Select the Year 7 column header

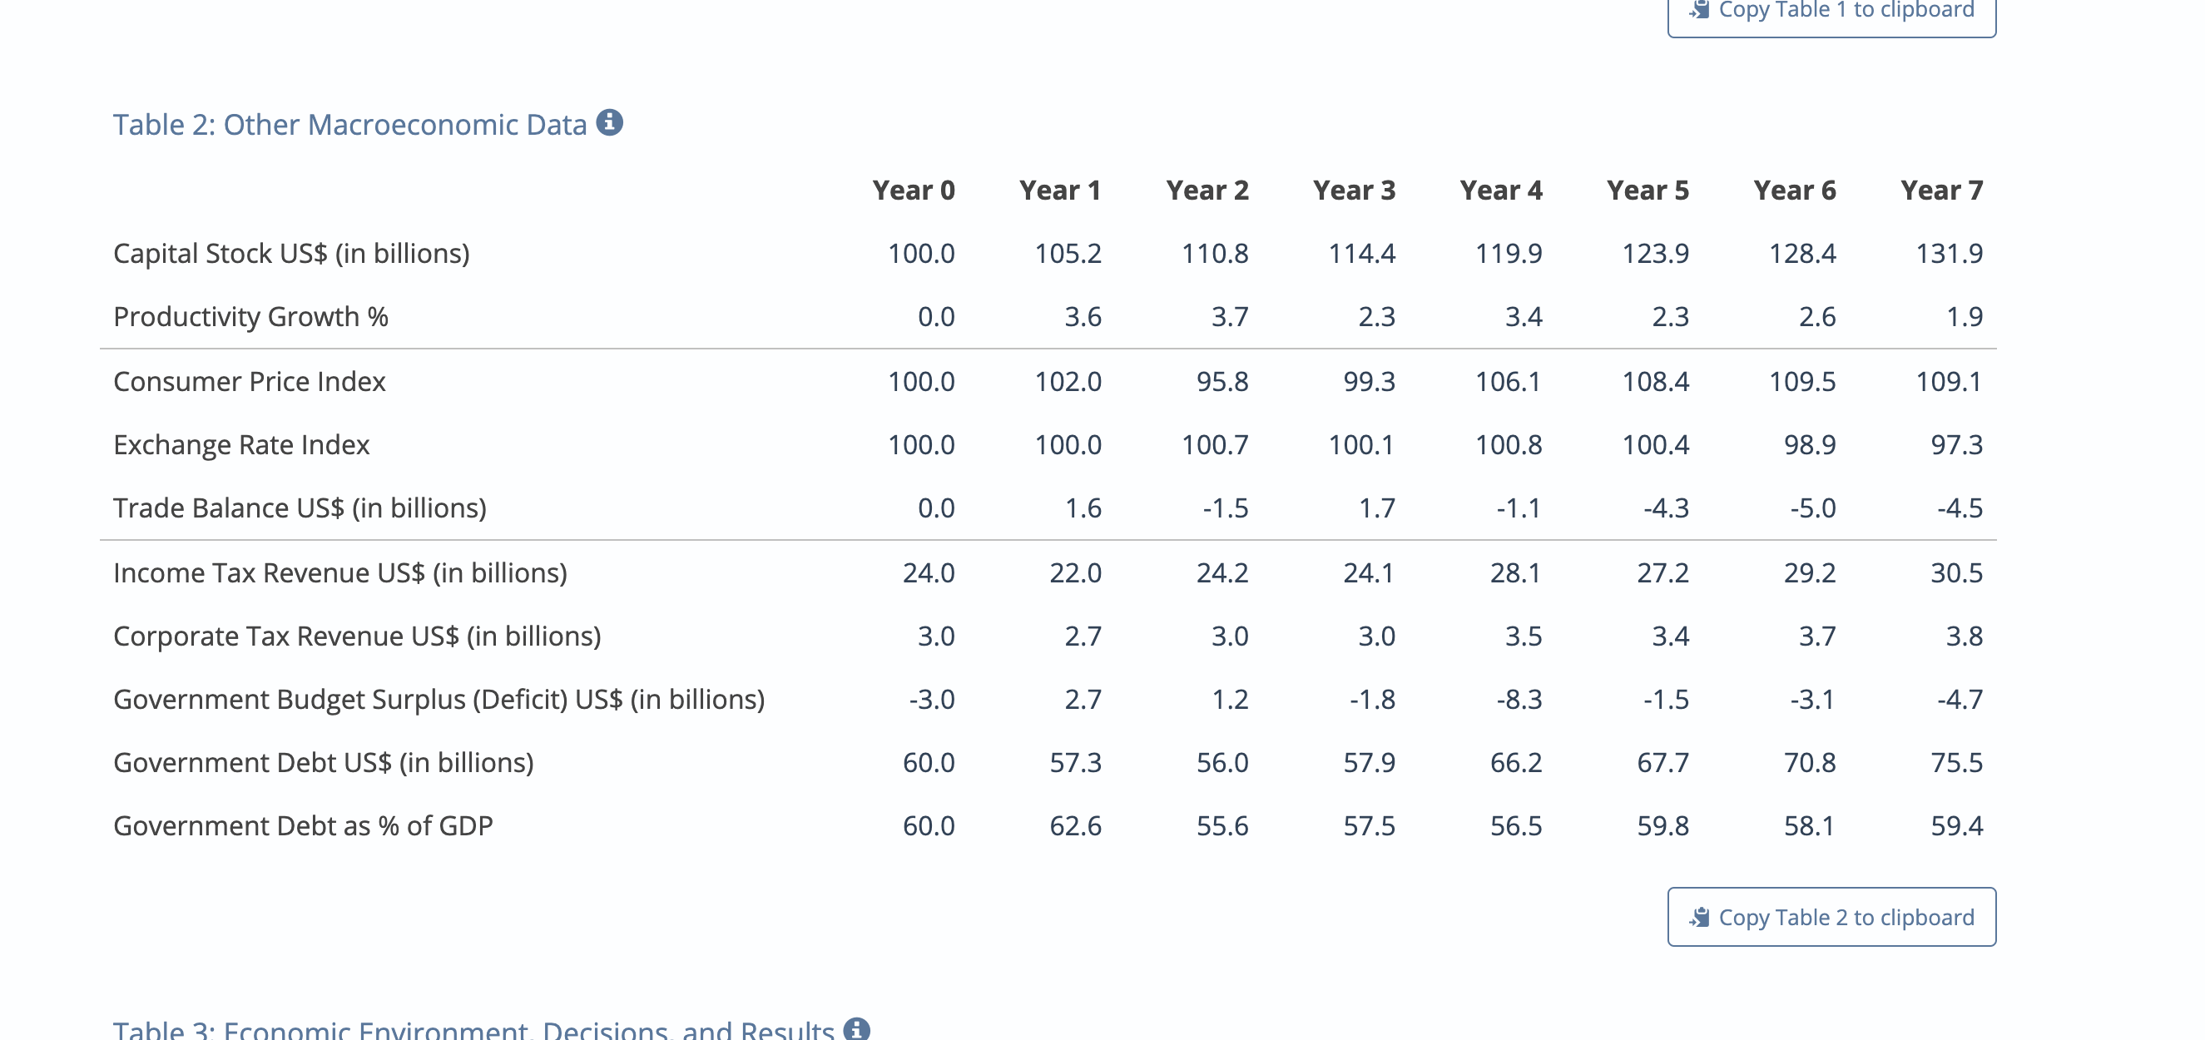[1943, 190]
